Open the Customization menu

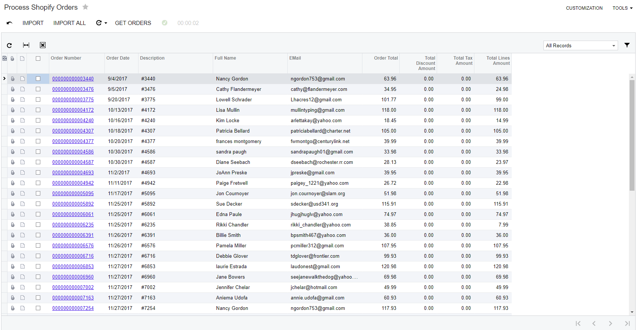point(584,8)
